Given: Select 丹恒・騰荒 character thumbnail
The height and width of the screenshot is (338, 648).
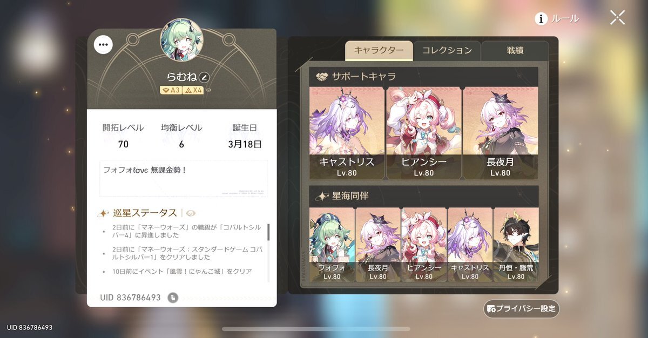Looking at the screenshot, I should 516,245.
